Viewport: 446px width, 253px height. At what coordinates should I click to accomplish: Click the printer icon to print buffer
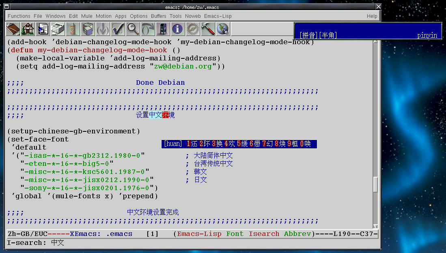[x=58, y=29]
